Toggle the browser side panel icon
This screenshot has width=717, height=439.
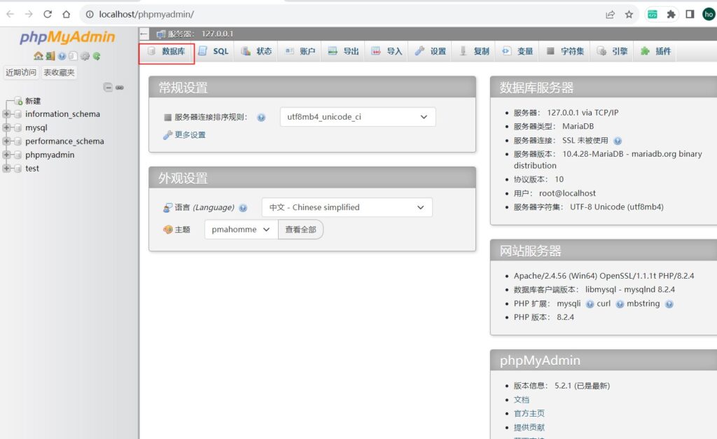point(690,15)
